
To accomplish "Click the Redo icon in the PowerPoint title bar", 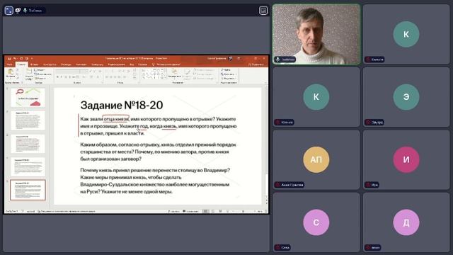I will (x=21, y=59).
